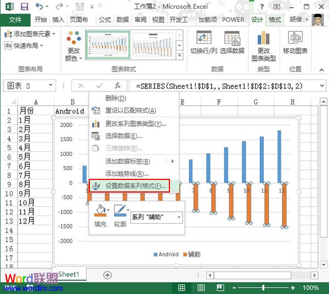Switch to the Format tab (格式)
Screen dimensions: 329x294
tap(275, 20)
